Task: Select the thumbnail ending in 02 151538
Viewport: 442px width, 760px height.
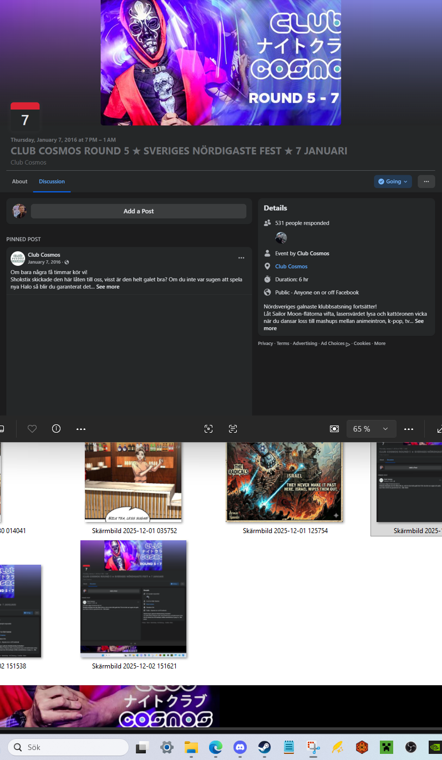Action: 21,611
